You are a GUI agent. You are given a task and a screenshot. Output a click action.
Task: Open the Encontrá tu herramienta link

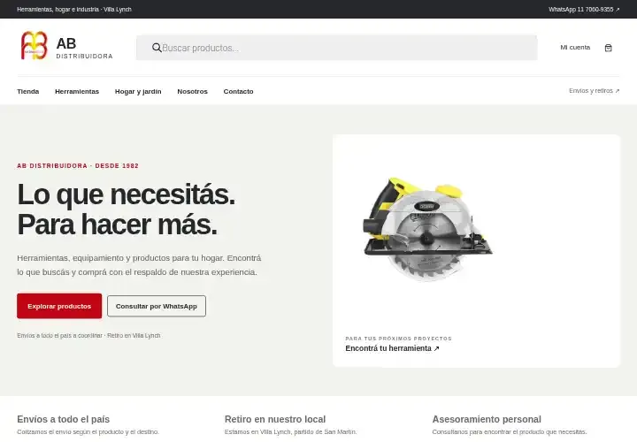(392, 348)
